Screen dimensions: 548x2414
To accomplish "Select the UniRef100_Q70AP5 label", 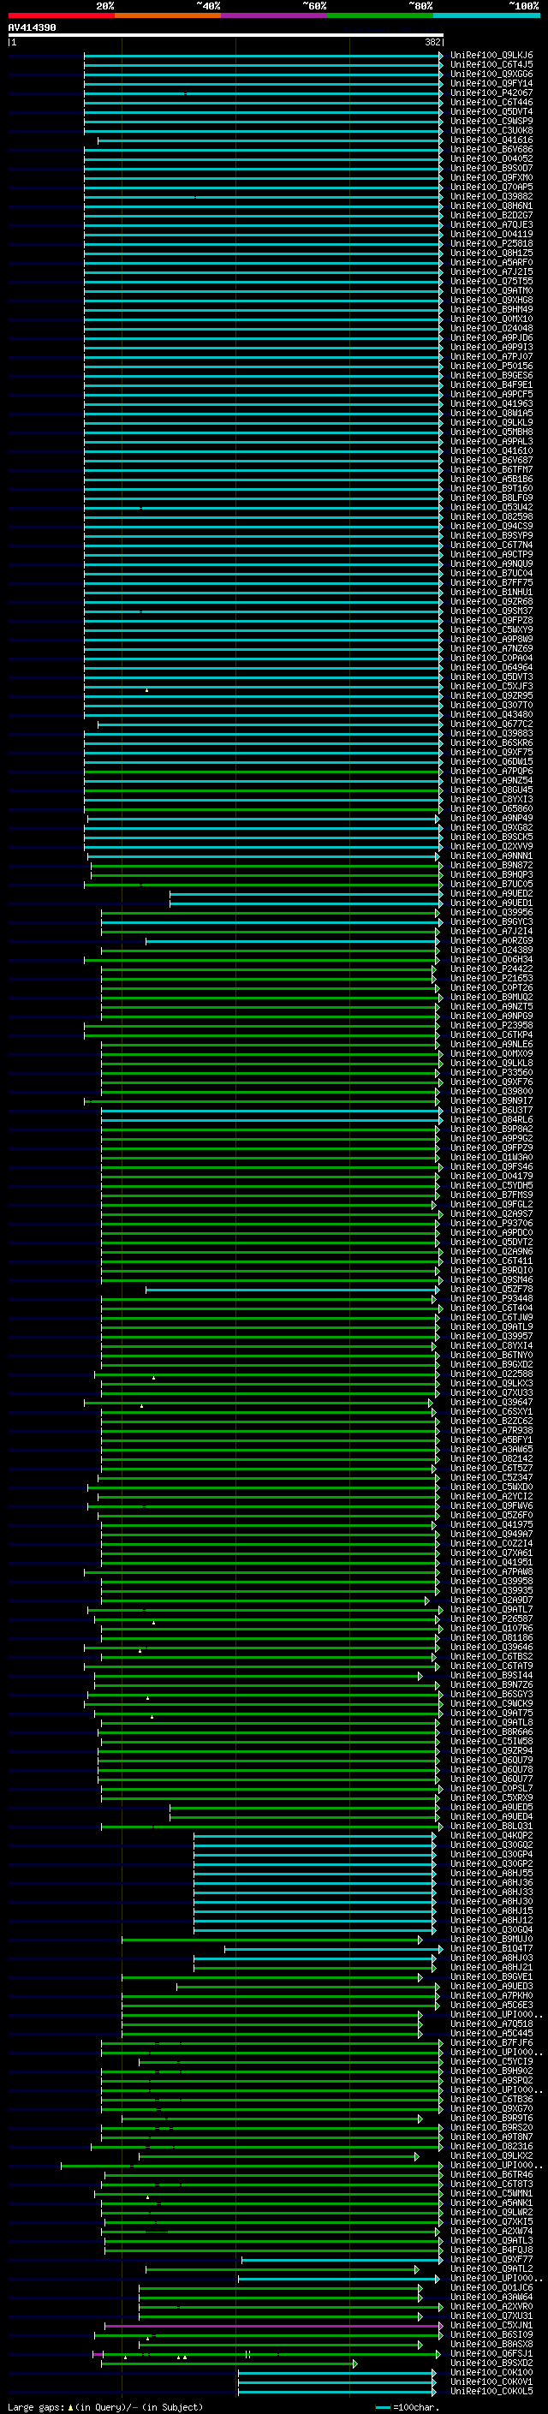I will tap(491, 188).
